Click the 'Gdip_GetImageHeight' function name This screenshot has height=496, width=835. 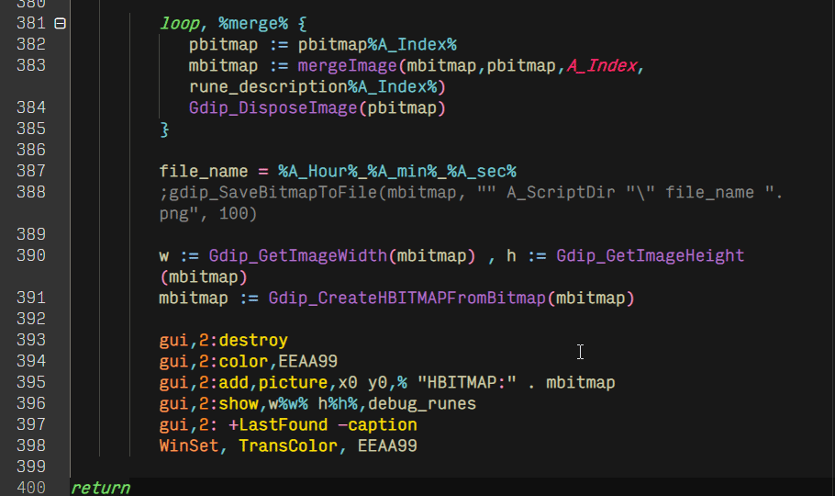point(651,255)
